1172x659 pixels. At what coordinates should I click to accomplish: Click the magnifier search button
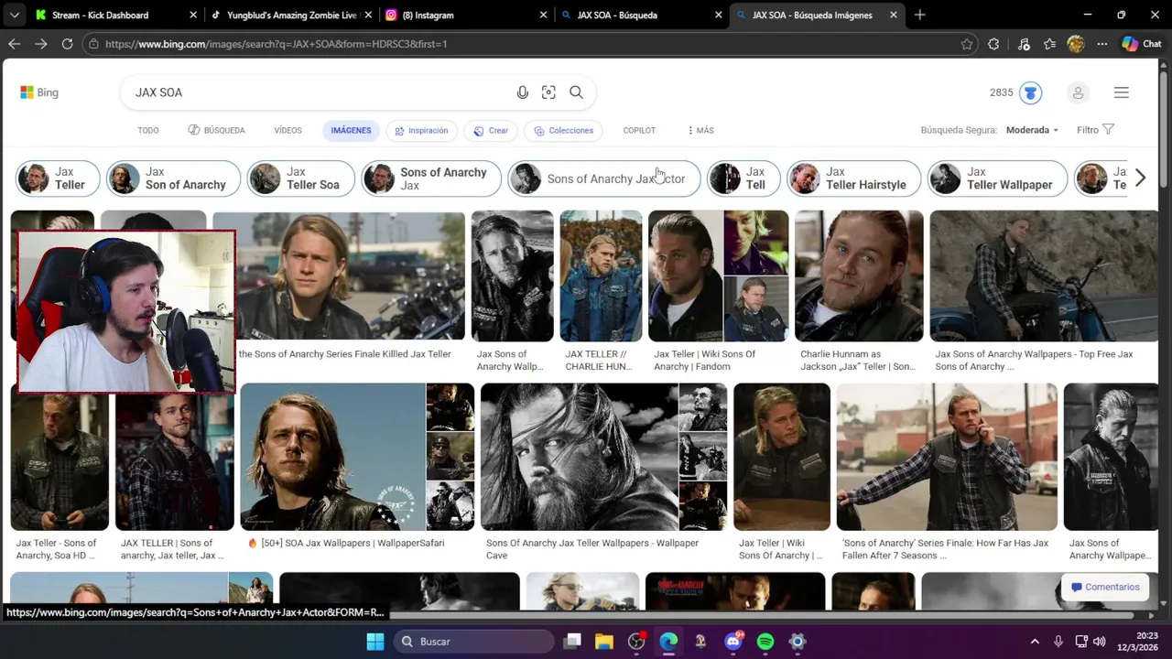576,92
